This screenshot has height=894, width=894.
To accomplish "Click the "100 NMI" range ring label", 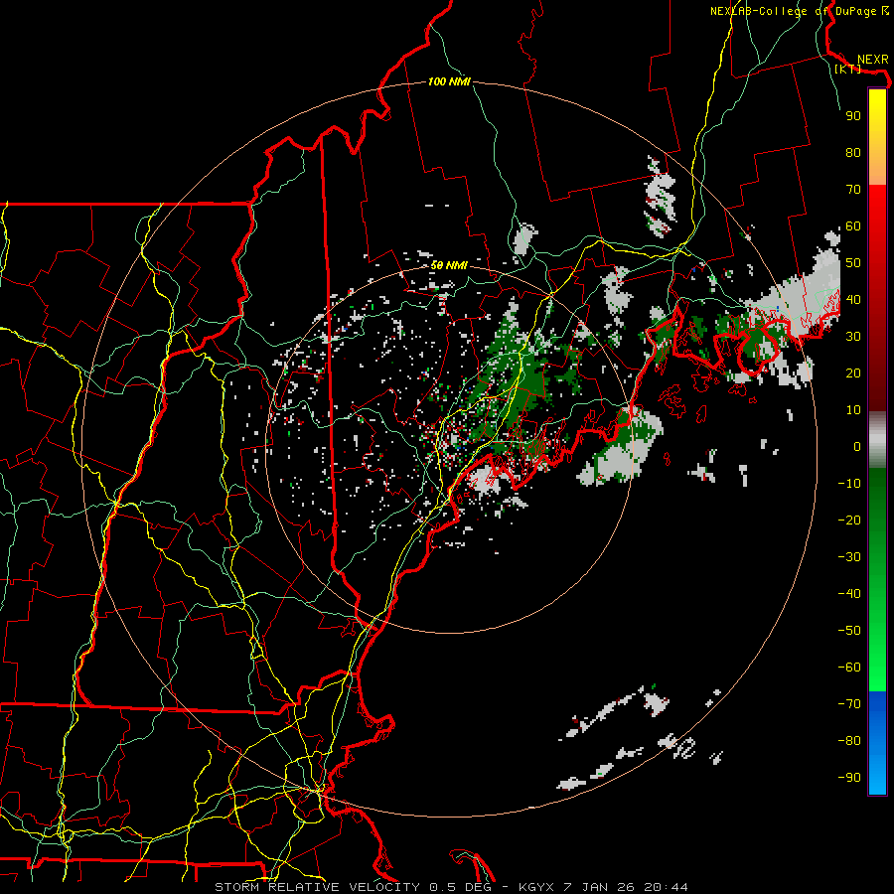I will [449, 82].
